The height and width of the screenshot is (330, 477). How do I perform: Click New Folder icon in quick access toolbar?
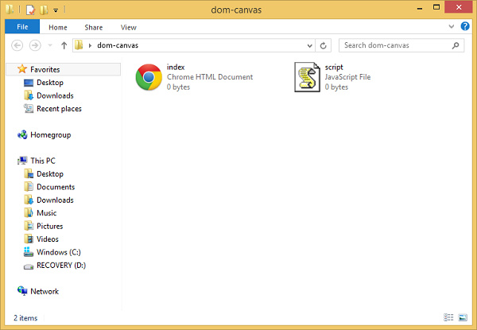(44, 10)
